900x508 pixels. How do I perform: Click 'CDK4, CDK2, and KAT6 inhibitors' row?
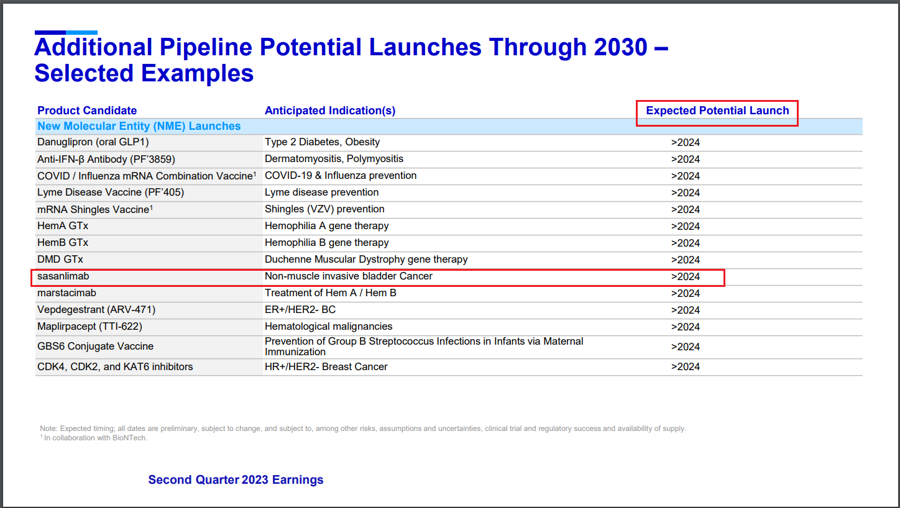point(115,367)
